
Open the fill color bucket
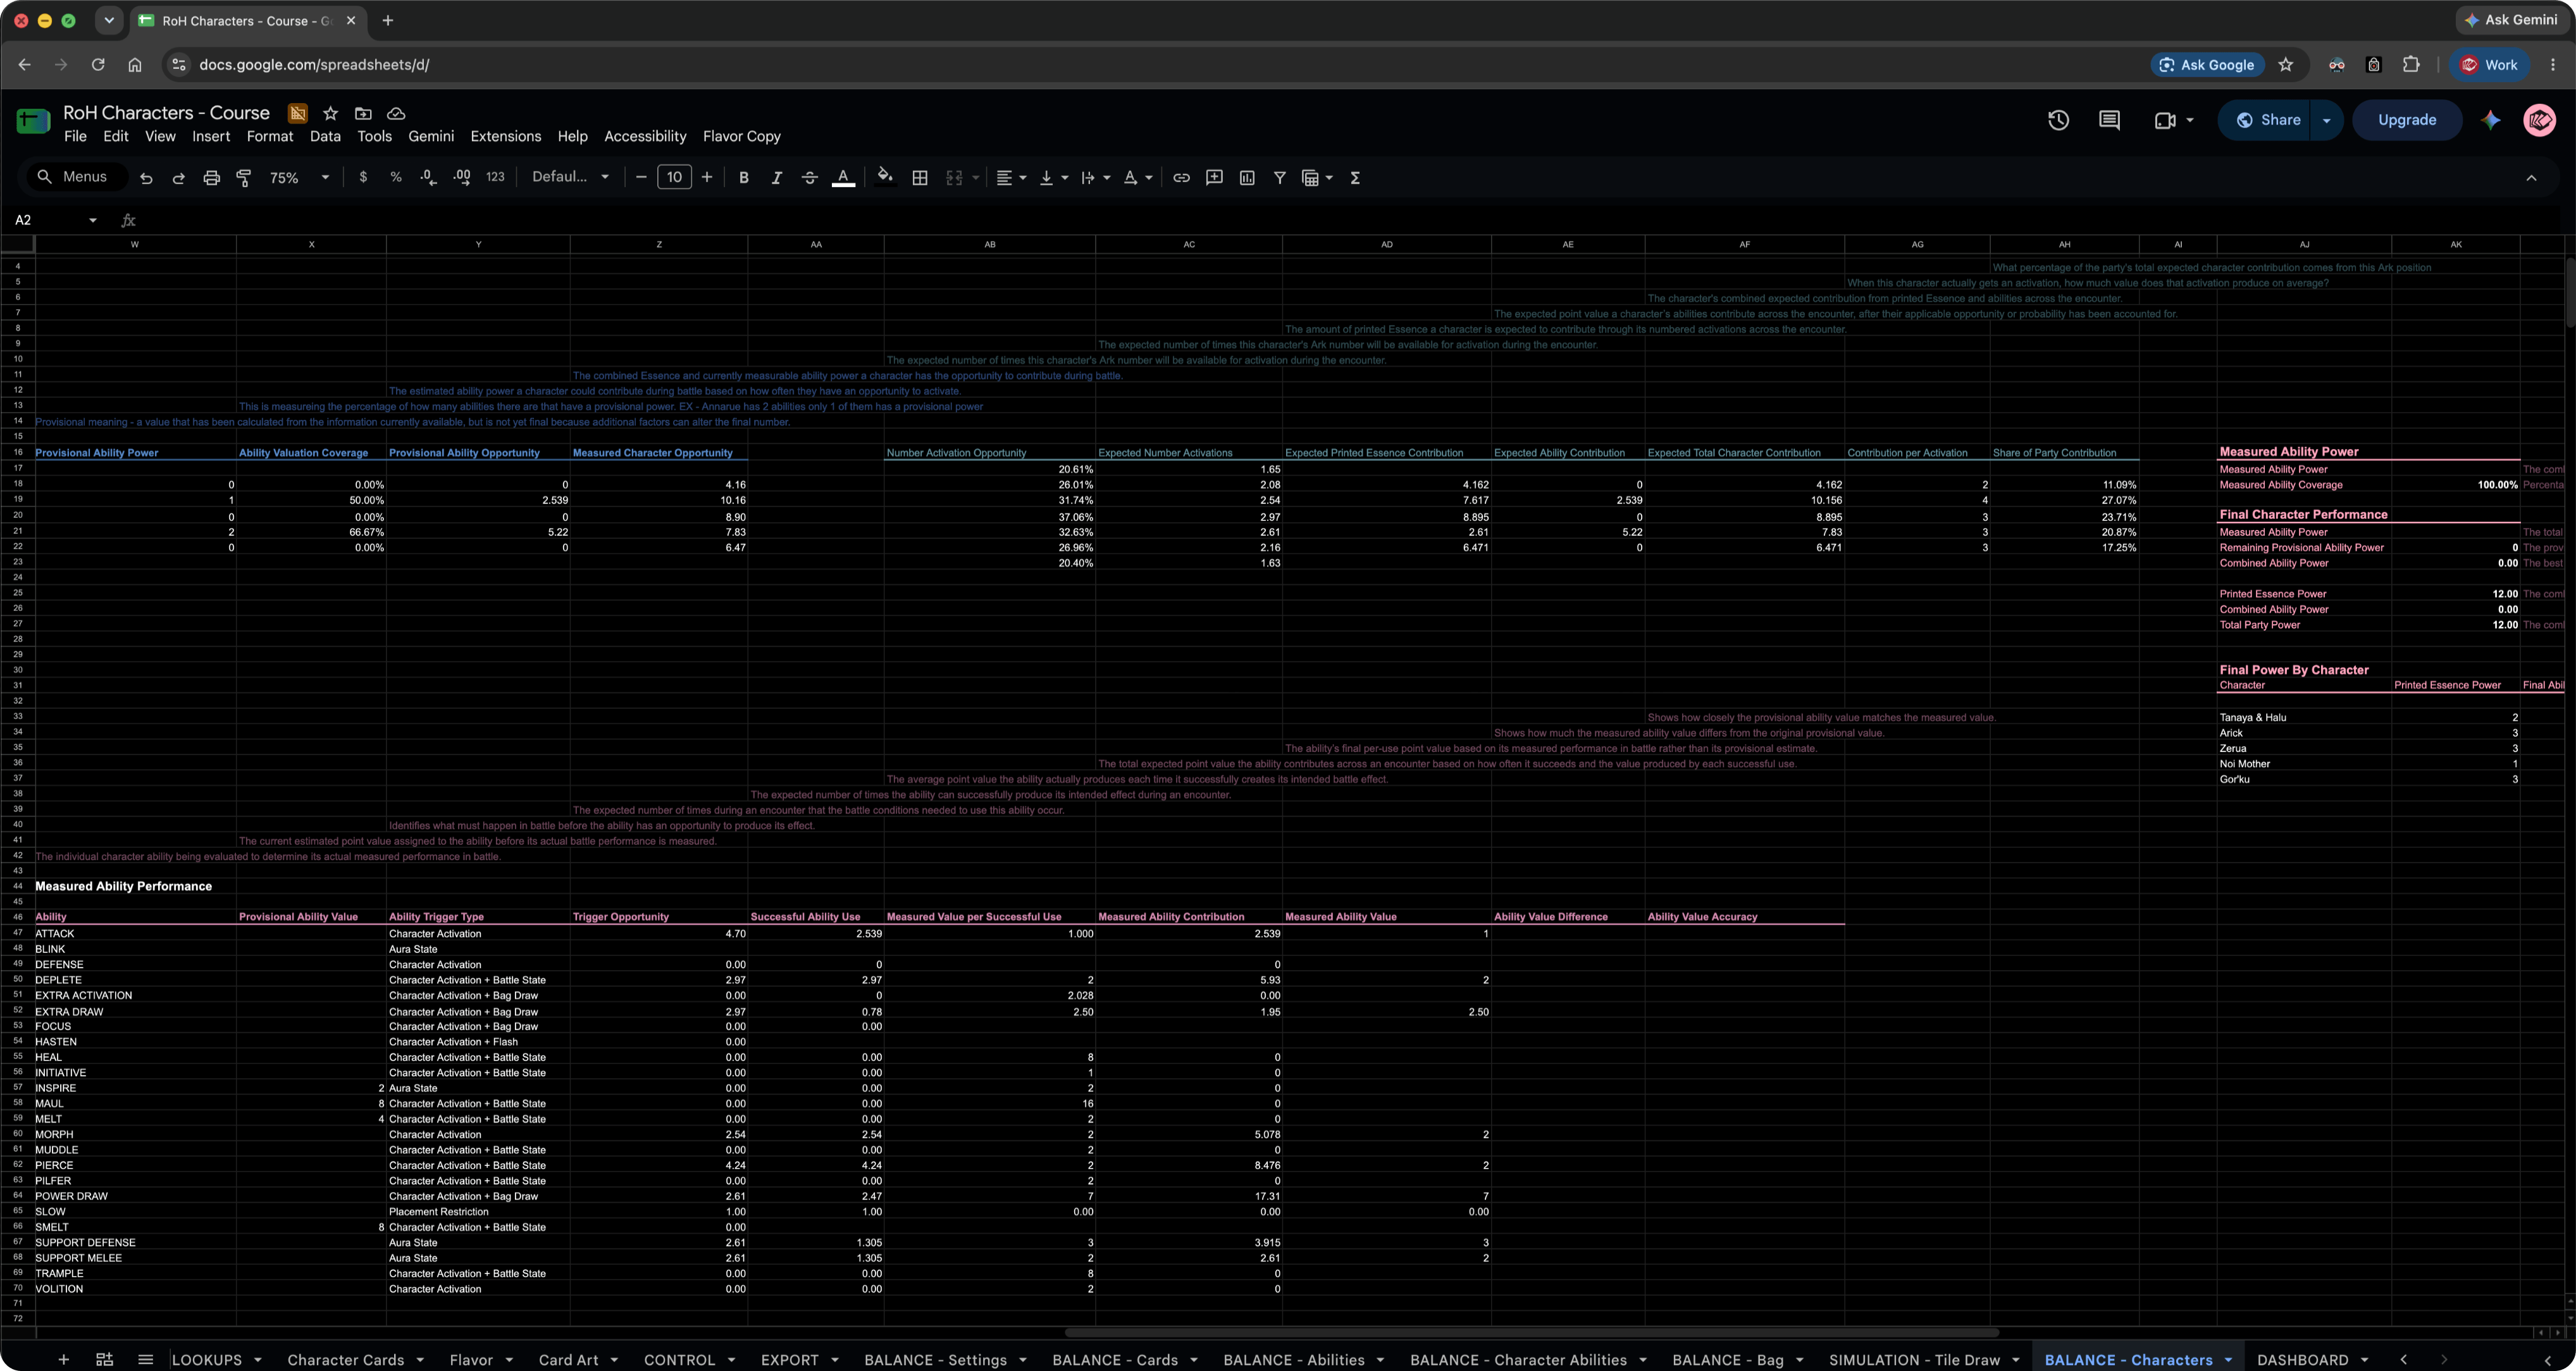tap(885, 177)
